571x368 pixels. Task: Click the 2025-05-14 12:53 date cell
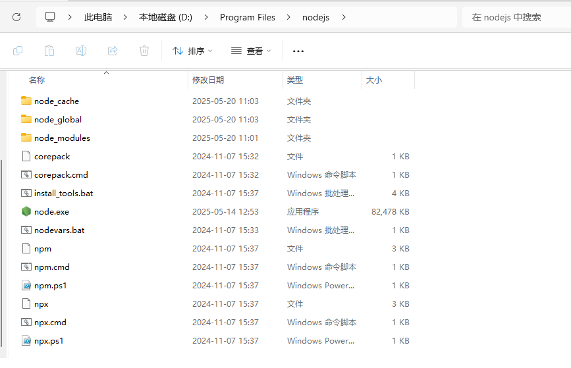tap(225, 211)
